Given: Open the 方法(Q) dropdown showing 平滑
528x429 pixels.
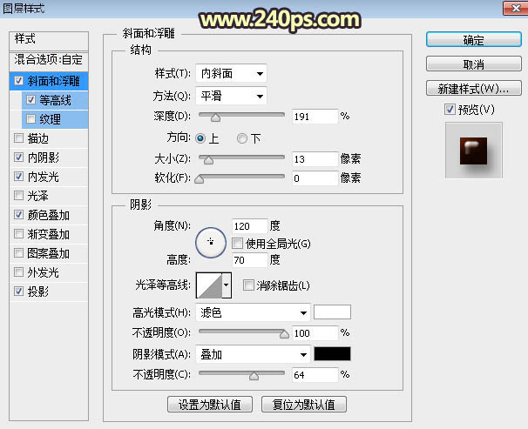Looking at the screenshot, I should [231, 96].
